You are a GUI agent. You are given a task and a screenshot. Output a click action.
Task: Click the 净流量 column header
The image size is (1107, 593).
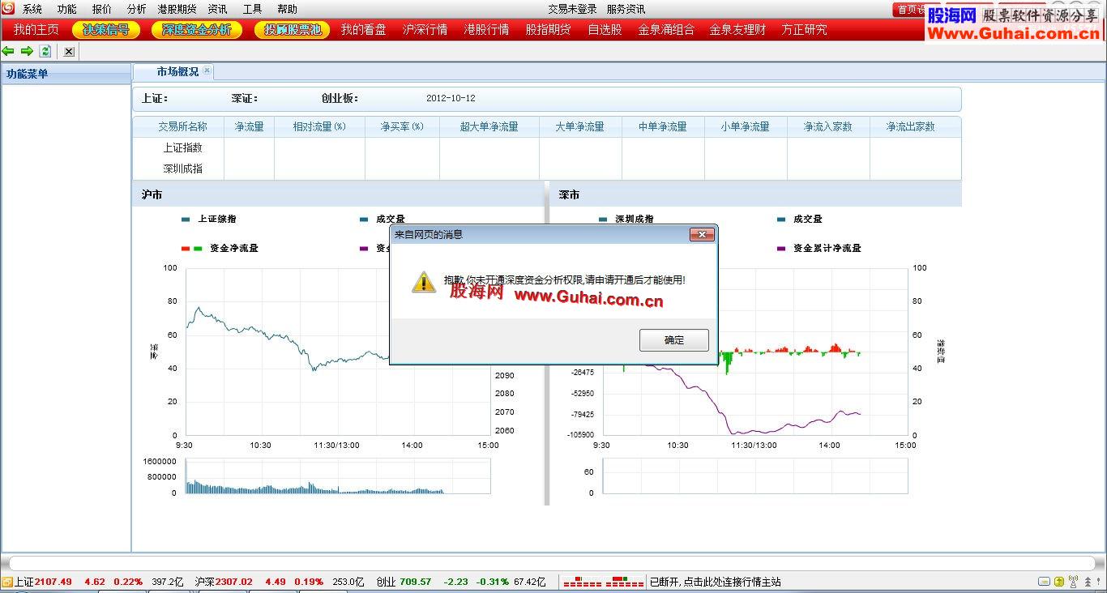click(x=249, y=126)
